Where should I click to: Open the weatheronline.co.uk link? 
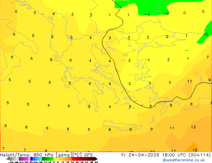click(184, 160)
